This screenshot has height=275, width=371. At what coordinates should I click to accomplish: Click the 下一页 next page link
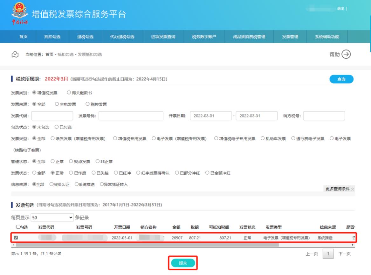pyautogui.click(x=345, y=254)
